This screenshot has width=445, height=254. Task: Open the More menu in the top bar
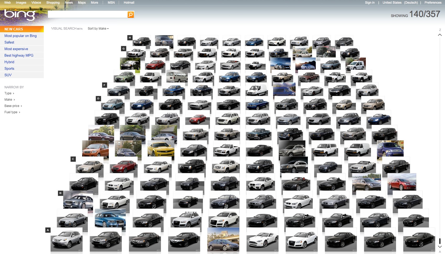coord(94,2)
